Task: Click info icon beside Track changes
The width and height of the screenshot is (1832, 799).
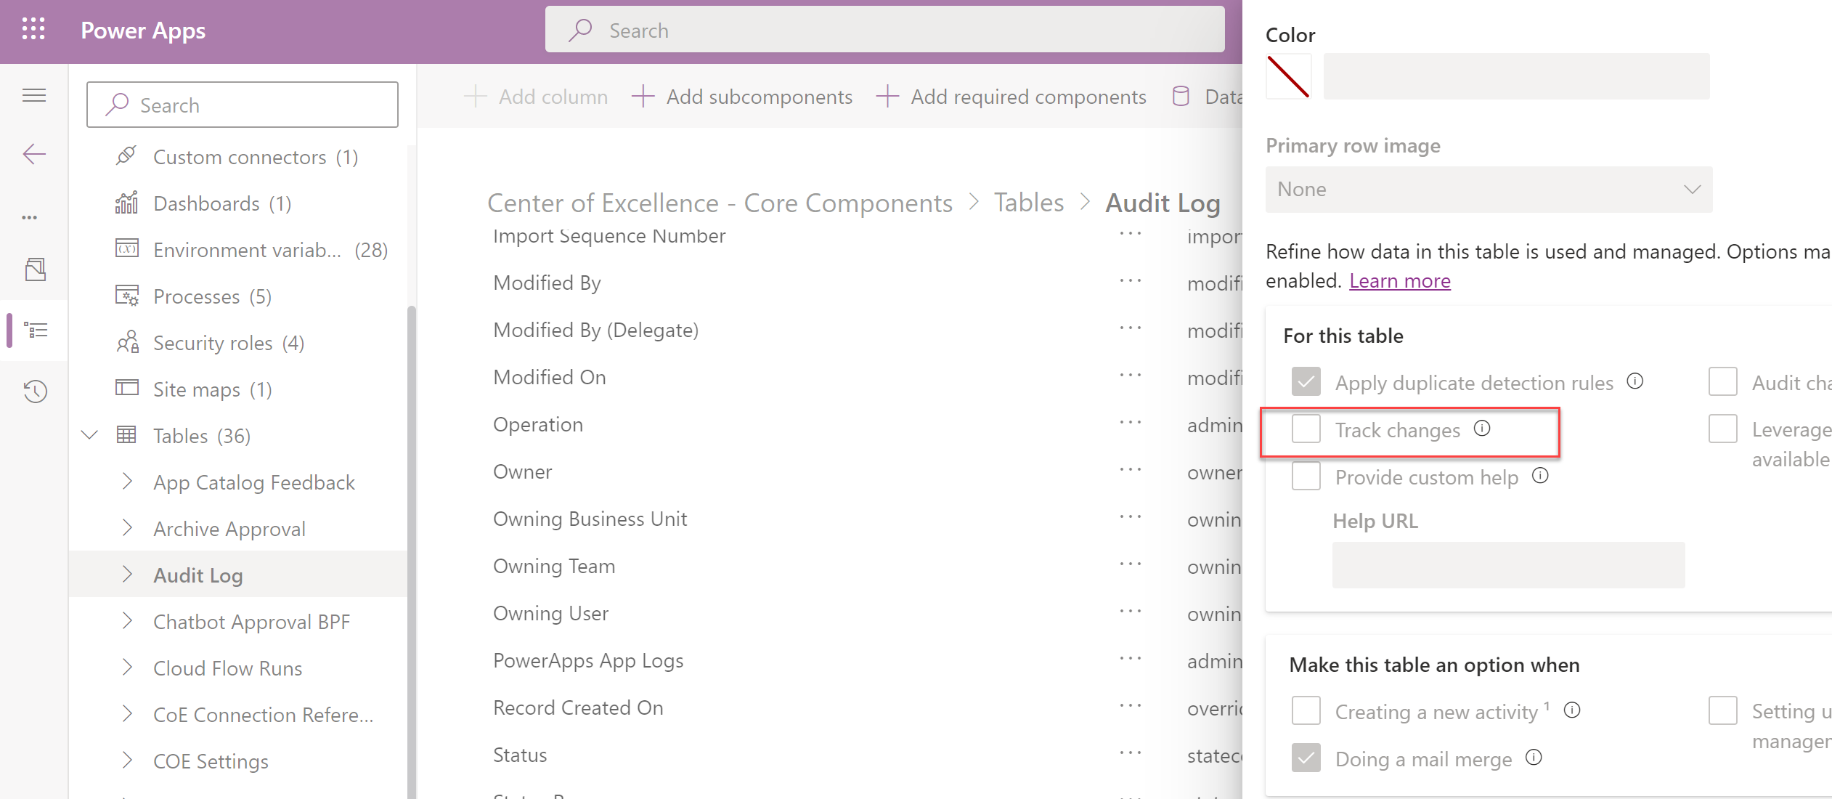Action: (x=1482, y=429)
